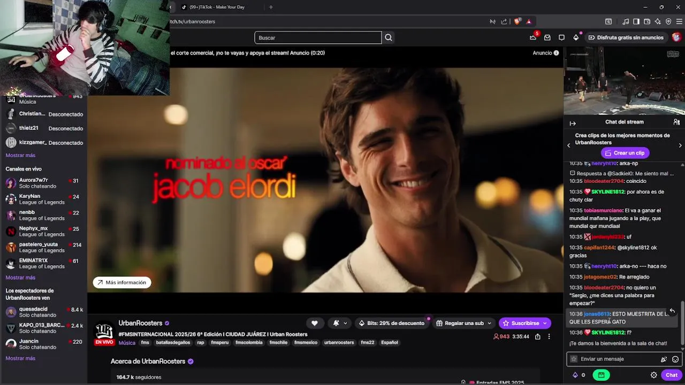Screen dimensions: 685x385
Task: Click ad info icon next to Anuncio
Action: (556, 53)
